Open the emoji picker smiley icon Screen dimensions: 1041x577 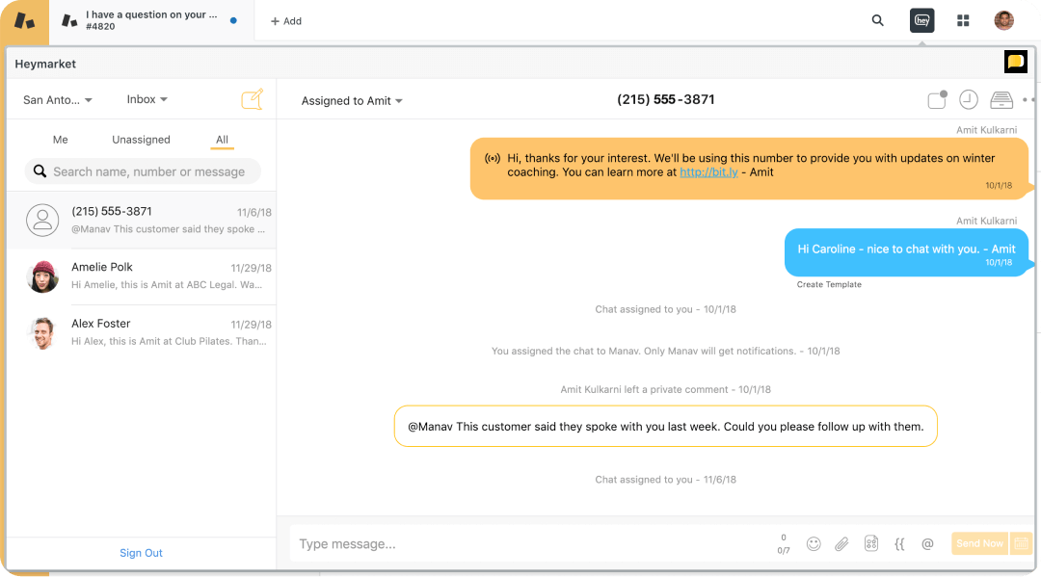[x=814, y=544]
